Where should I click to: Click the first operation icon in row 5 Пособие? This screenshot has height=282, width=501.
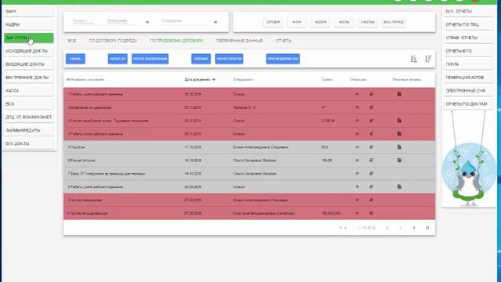357,147
